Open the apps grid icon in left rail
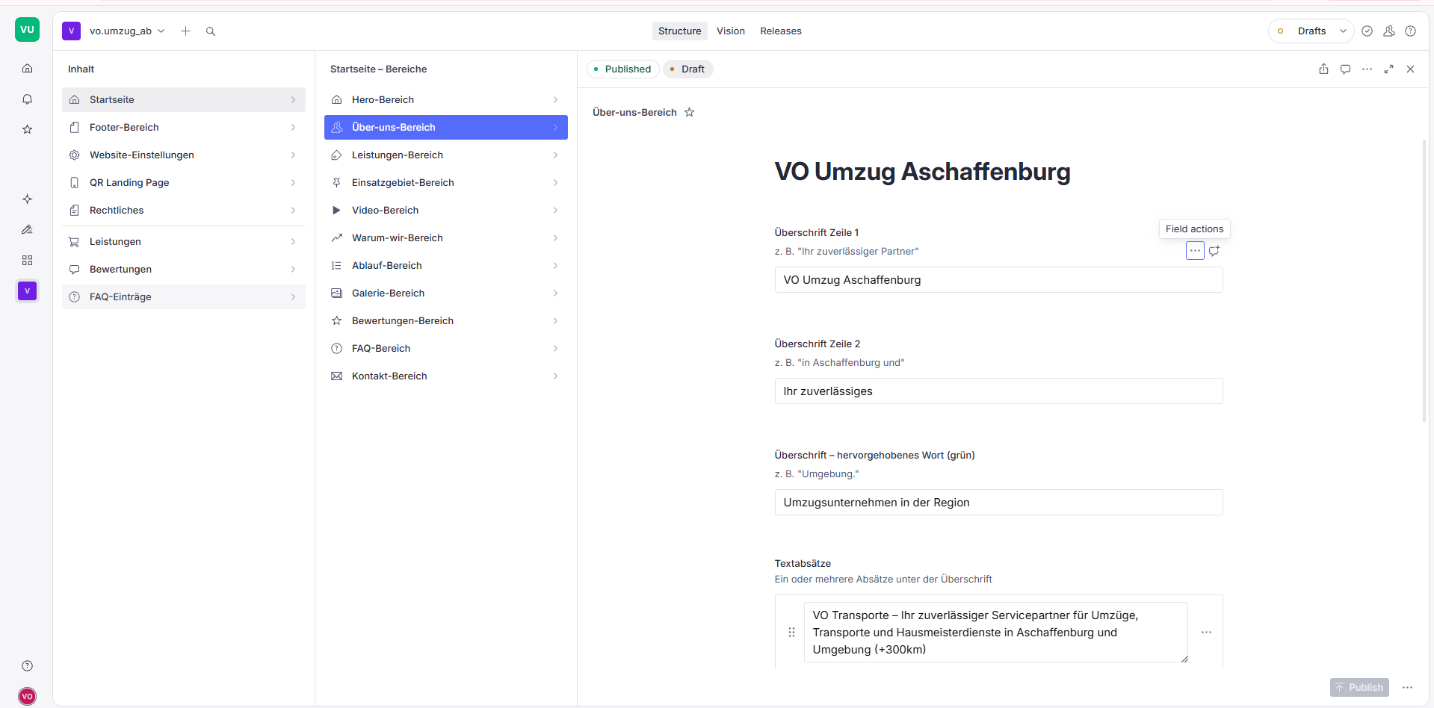Screen dimensions: 1434x708 [27, 260]
